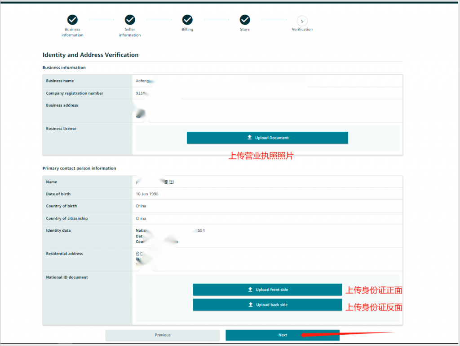Select the Billing step label text
Viewport: 460px width, 346px height.
pos(187,30)
